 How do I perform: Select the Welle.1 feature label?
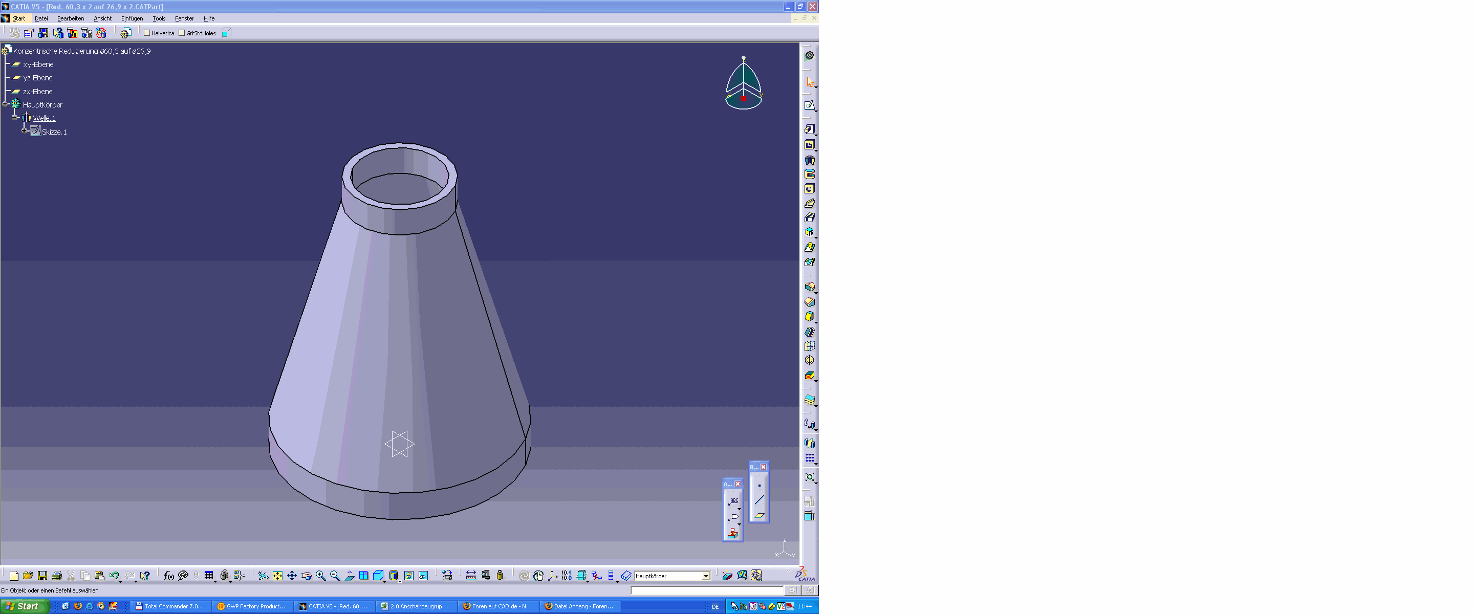click(x=44, y=118)
